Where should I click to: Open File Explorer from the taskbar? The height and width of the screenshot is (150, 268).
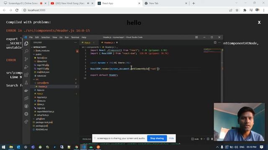(x=11, y=147)
